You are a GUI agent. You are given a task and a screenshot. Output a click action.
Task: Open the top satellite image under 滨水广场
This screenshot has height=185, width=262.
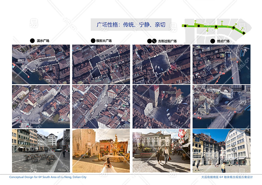[41, 64]
